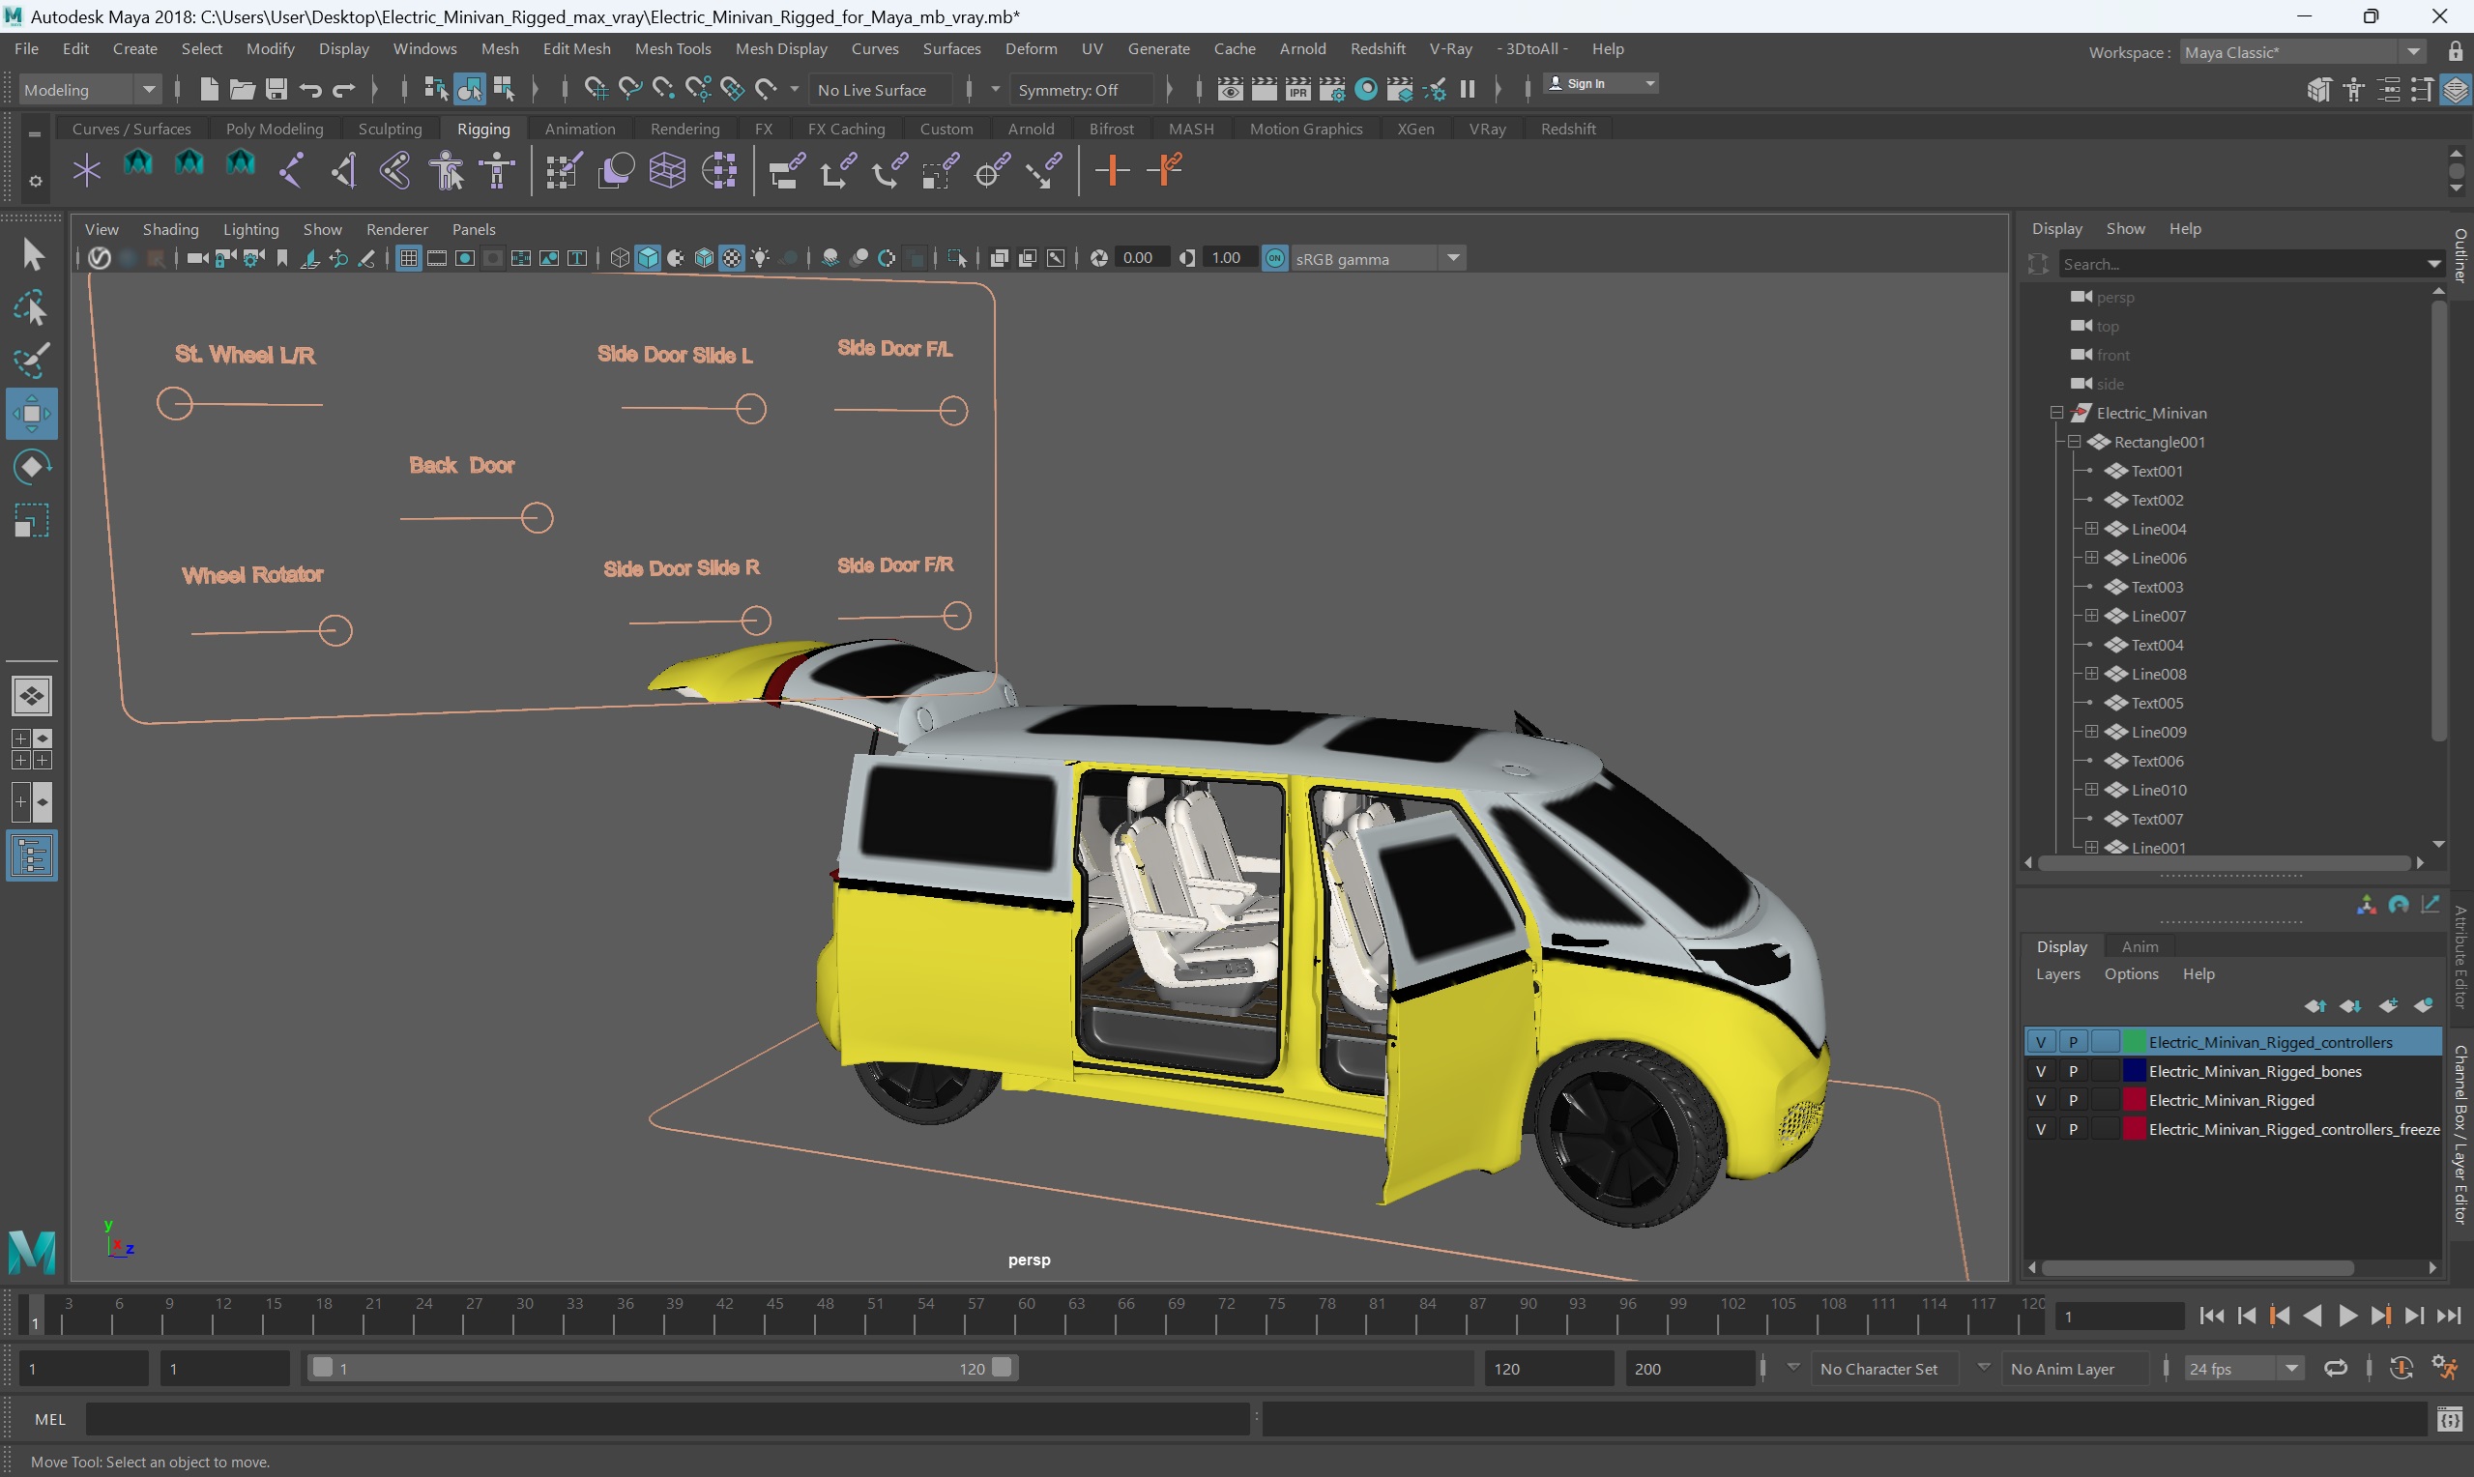Activate the Move tool
This screenshot has height=1477, width=2474.
pyautogui.click(x=32, y=413)
